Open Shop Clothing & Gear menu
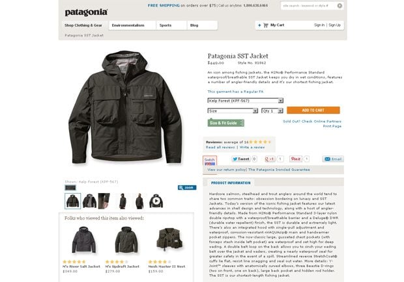404x282 pixels. [x=83, y=25]
